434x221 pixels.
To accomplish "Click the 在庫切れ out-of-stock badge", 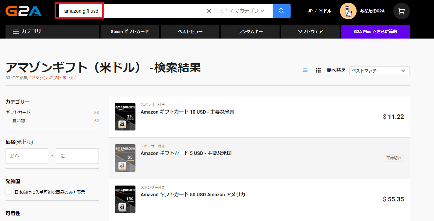I will tap(394, 158).
